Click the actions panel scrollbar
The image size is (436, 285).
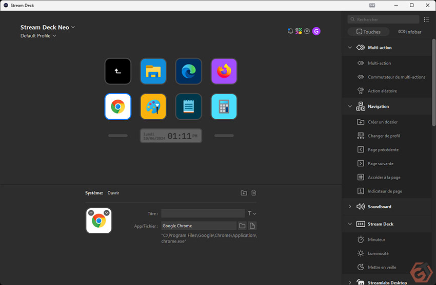434,82
